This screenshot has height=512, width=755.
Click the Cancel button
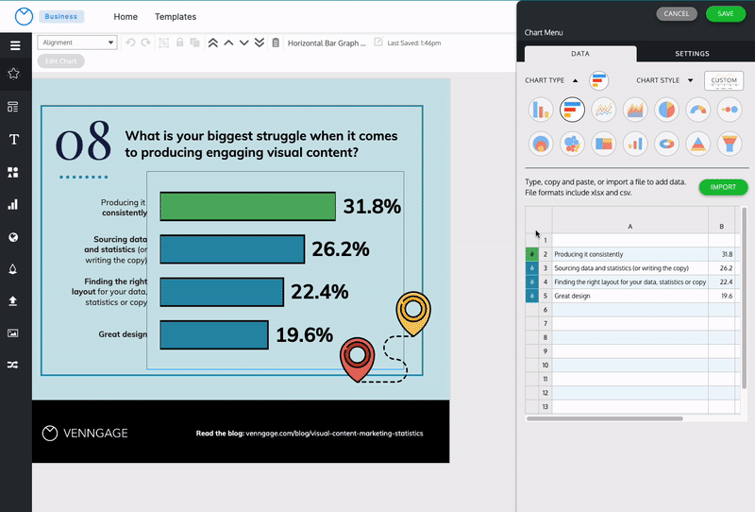(677, 14)
